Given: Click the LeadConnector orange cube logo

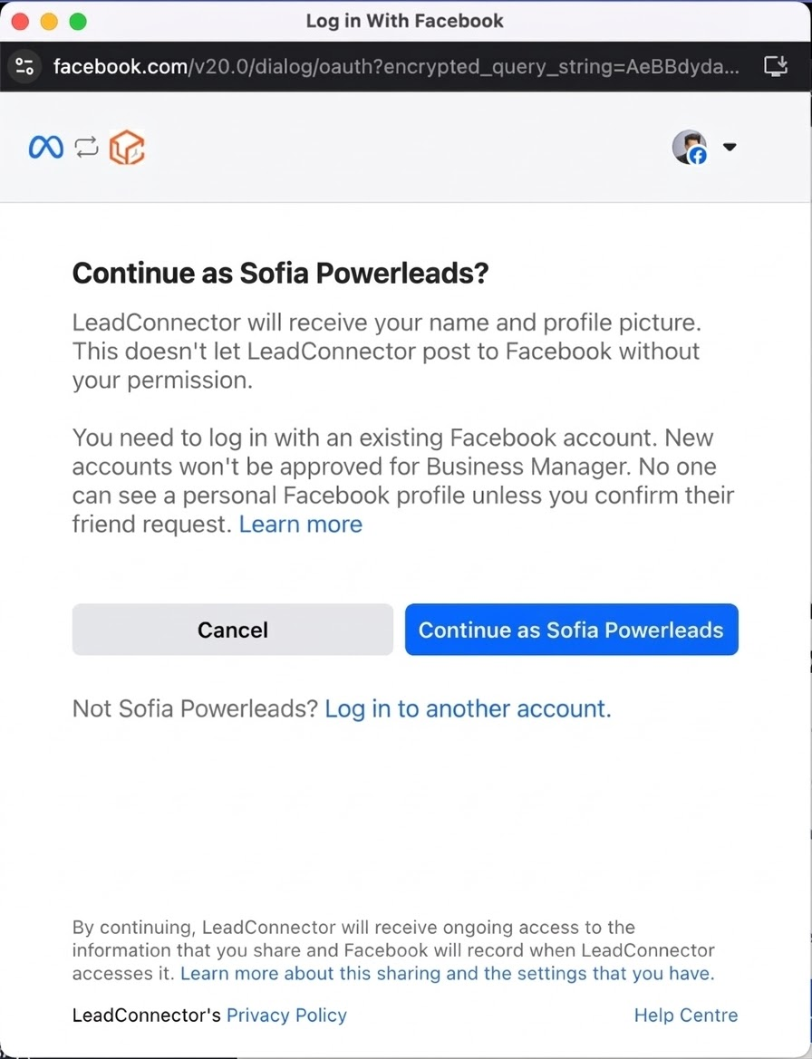Looking at the screenshot, I should click(127, 147).
